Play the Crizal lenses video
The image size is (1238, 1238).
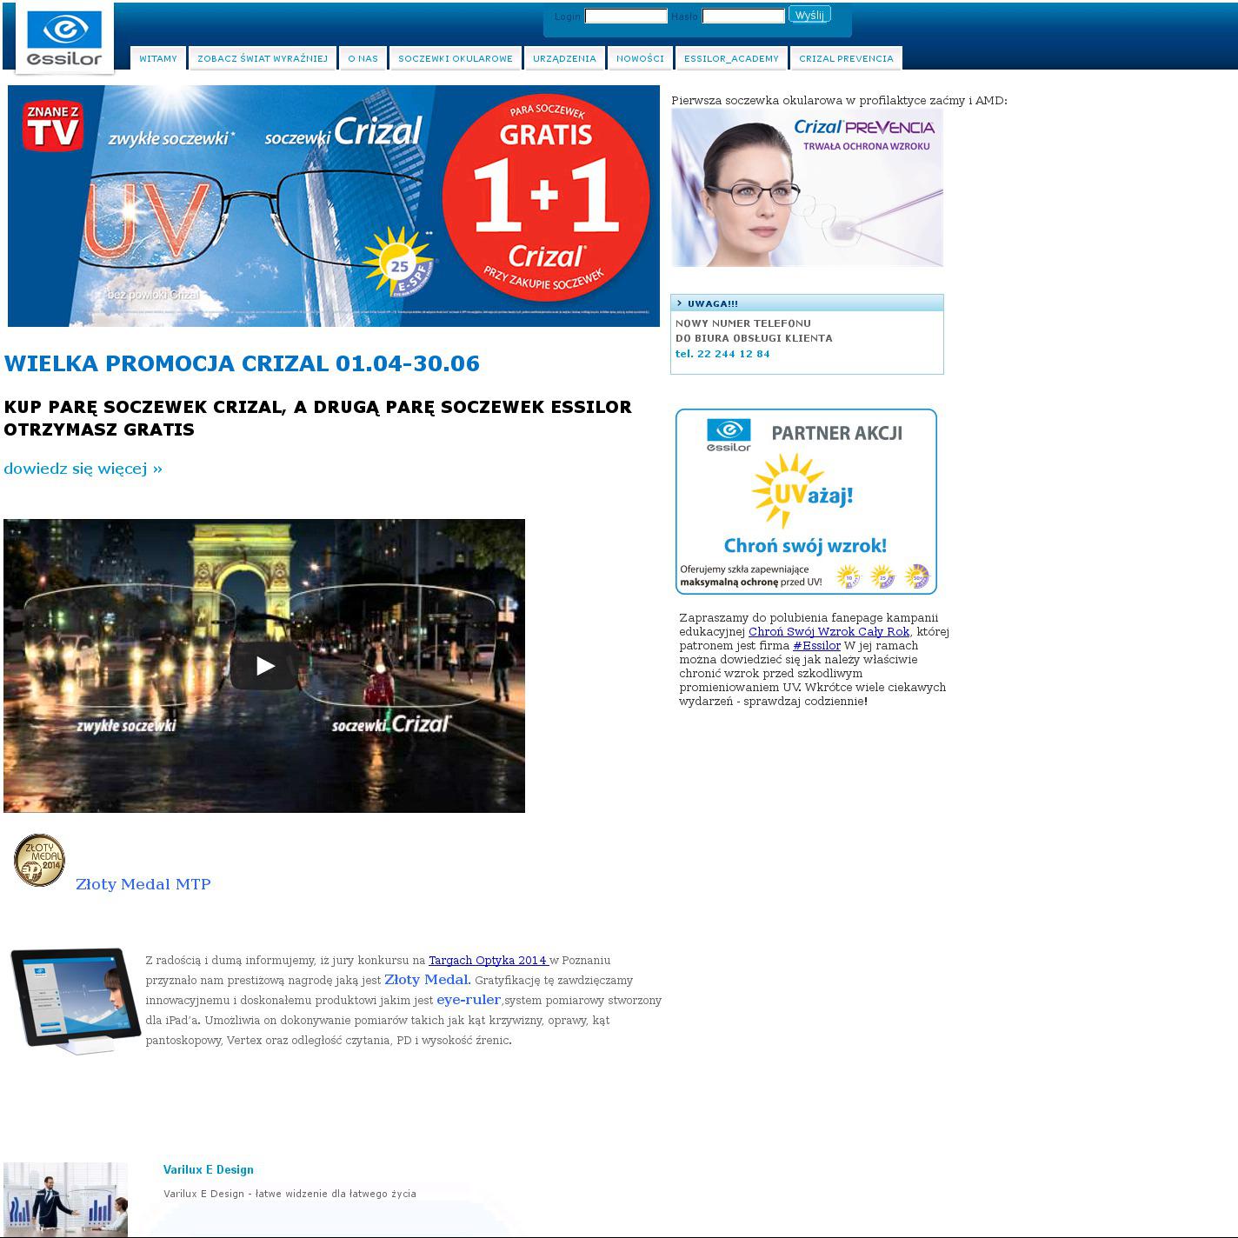[264, 666]
